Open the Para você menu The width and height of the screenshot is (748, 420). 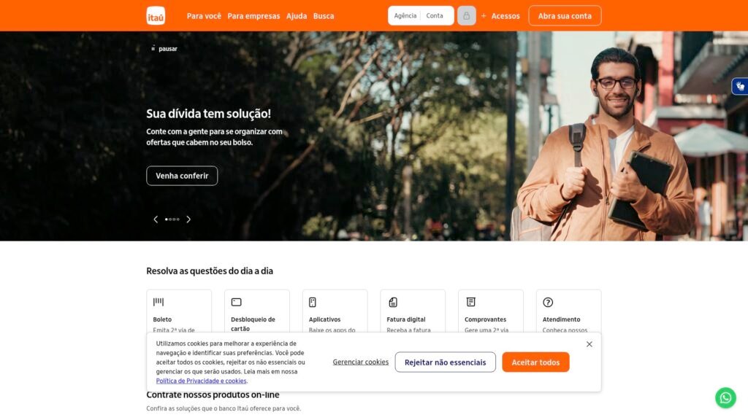coord(204,16)
